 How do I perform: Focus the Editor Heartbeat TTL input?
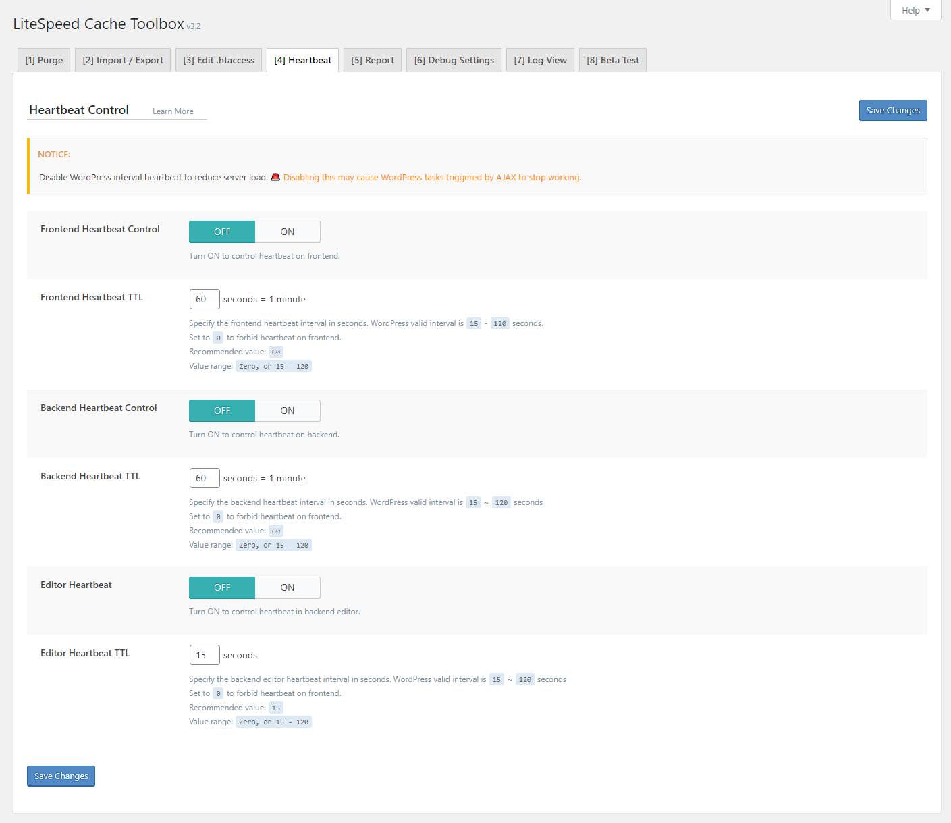[x=205, y=655]
